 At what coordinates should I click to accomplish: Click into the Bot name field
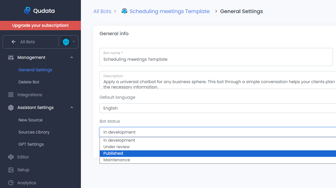pos(216,59)
